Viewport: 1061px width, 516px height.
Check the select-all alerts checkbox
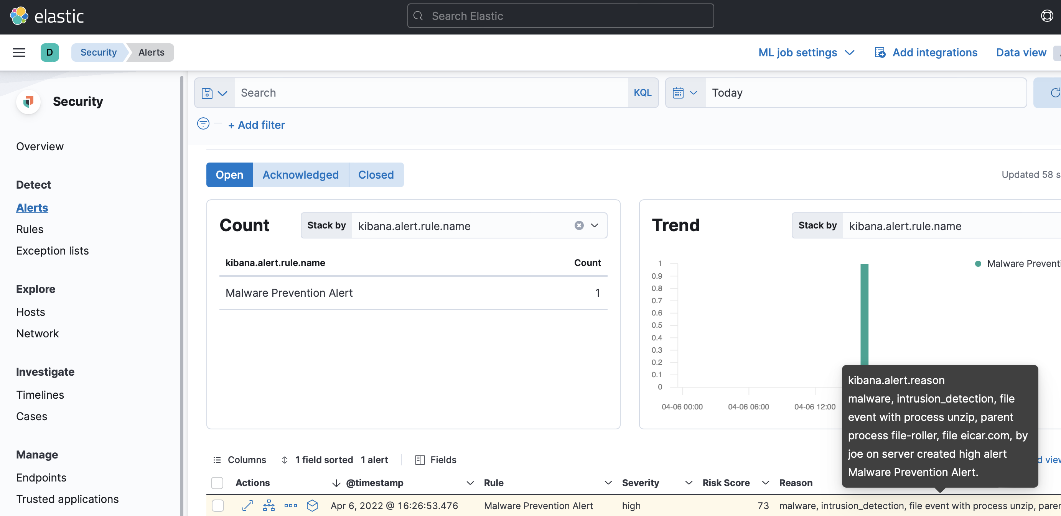pos(217,483)
